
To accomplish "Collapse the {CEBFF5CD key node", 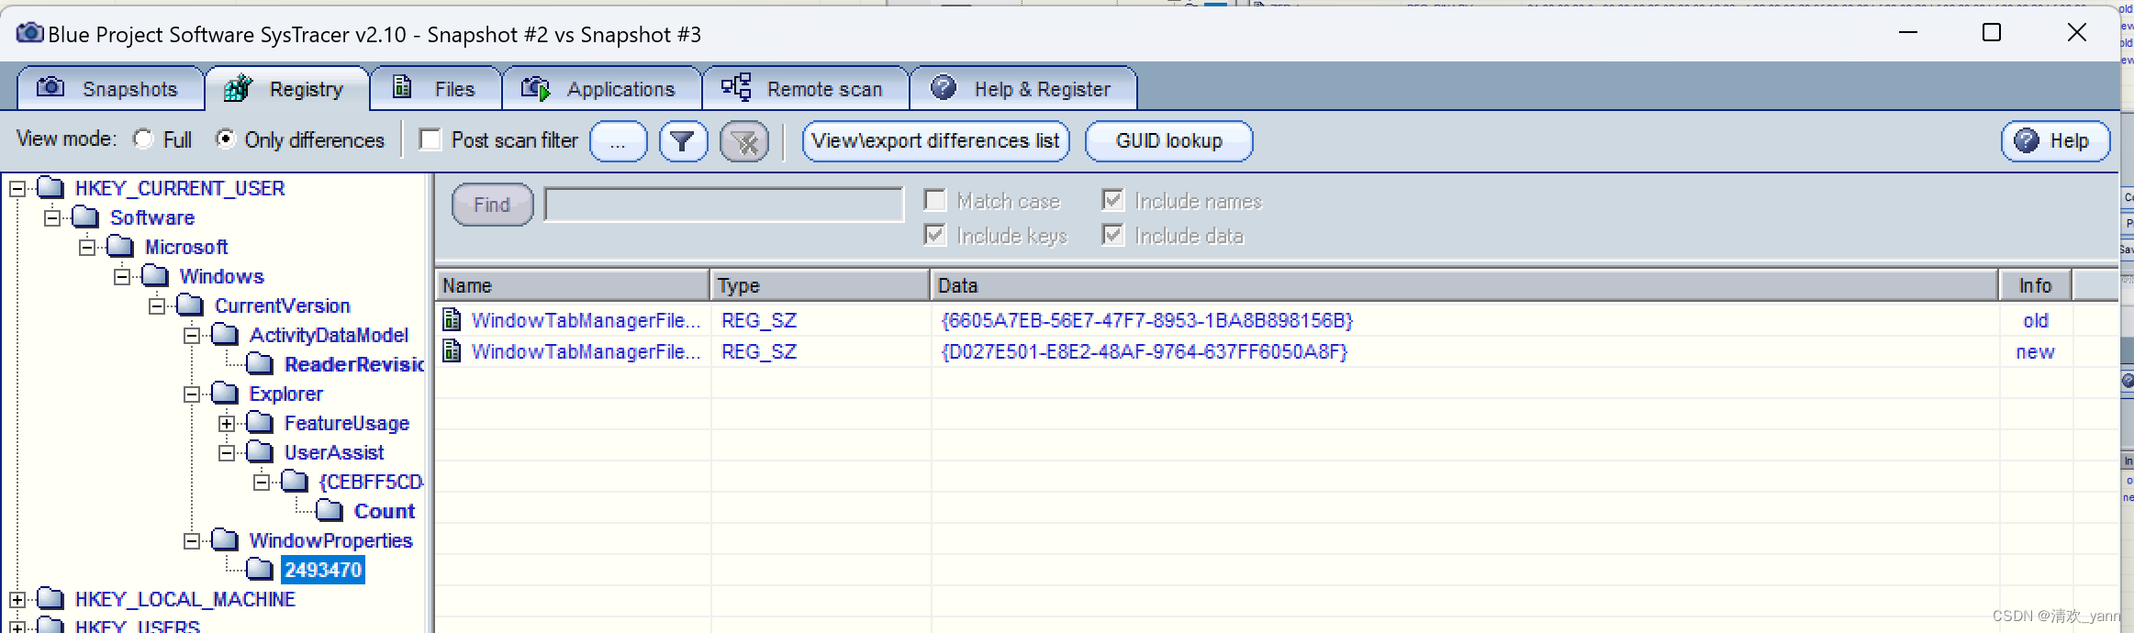I will [x=262, y=483].
